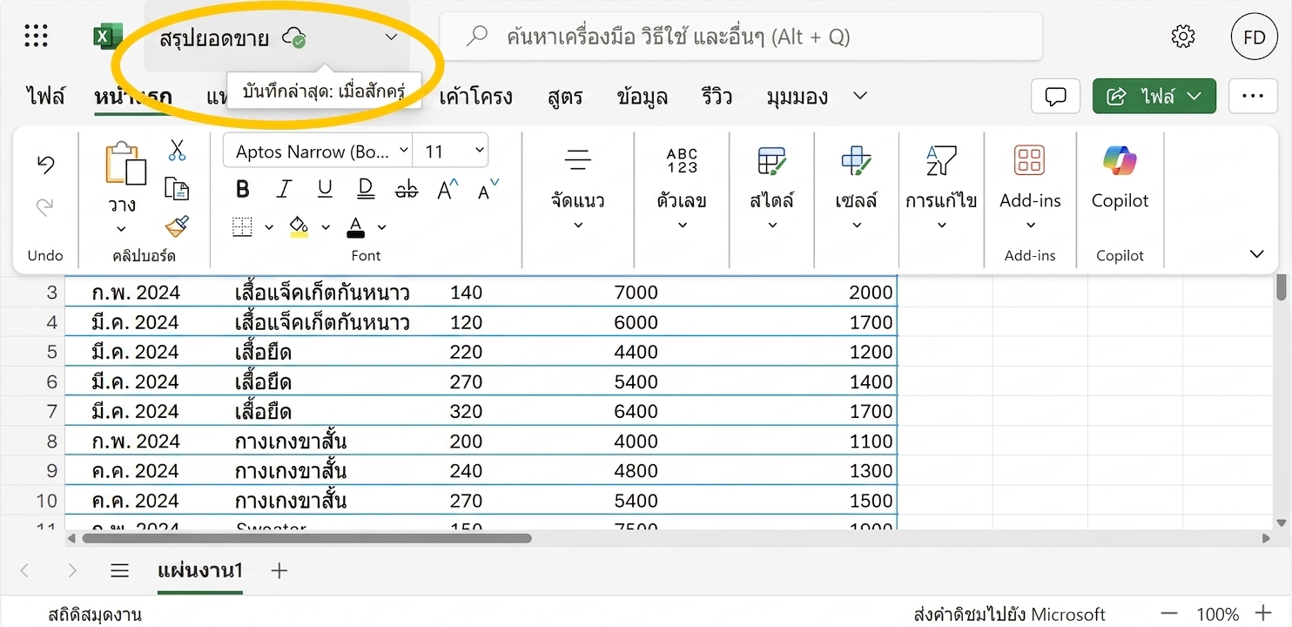Show more ribbon tabs chevron
The width and height of the screenshot is (1292, 627).
pos(860,96)
